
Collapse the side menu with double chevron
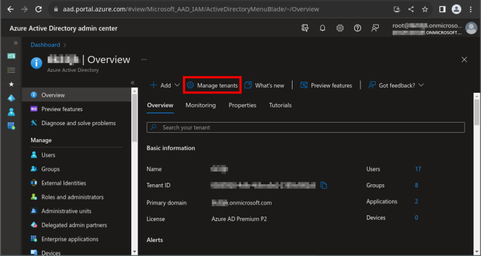tap(133, 83)
